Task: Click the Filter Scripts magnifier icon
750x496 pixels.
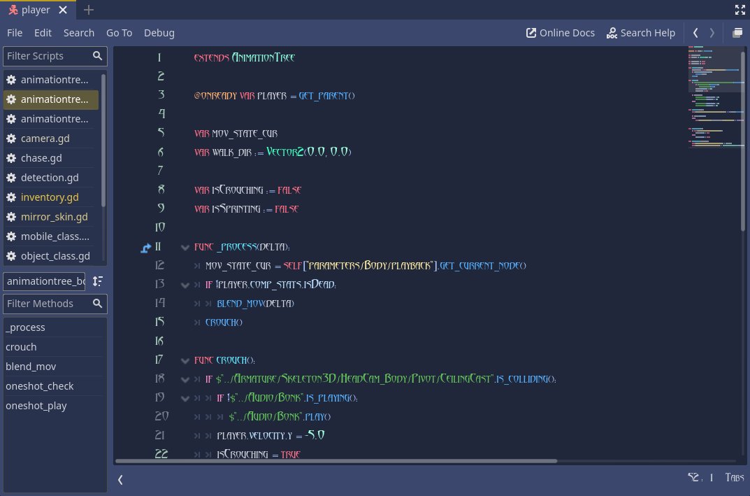Action: click(98, 56)
